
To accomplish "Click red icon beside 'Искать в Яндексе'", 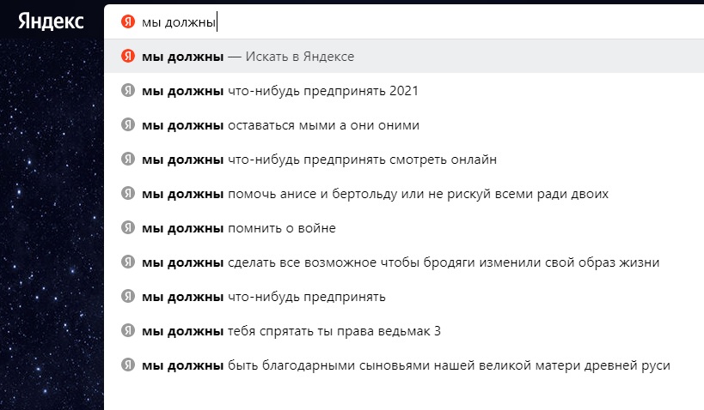I will [128, 57].
